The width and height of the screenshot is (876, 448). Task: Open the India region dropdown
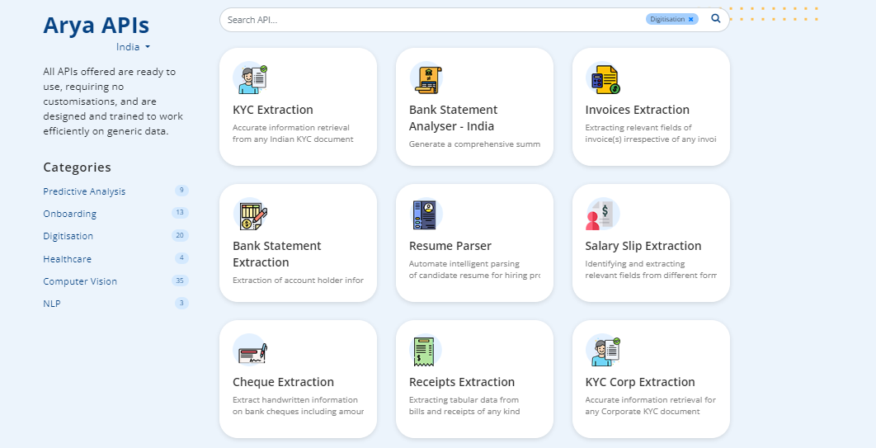coord(133,47)
